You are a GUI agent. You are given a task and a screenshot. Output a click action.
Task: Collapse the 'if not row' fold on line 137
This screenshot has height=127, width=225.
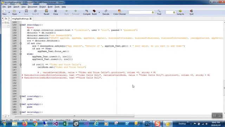tap(21, 43)
